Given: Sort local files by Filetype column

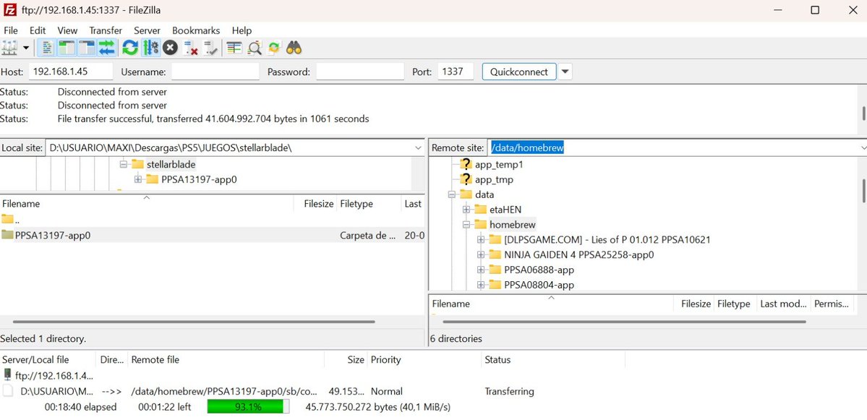Looking at the screenshot, I should tap(368, 204).
